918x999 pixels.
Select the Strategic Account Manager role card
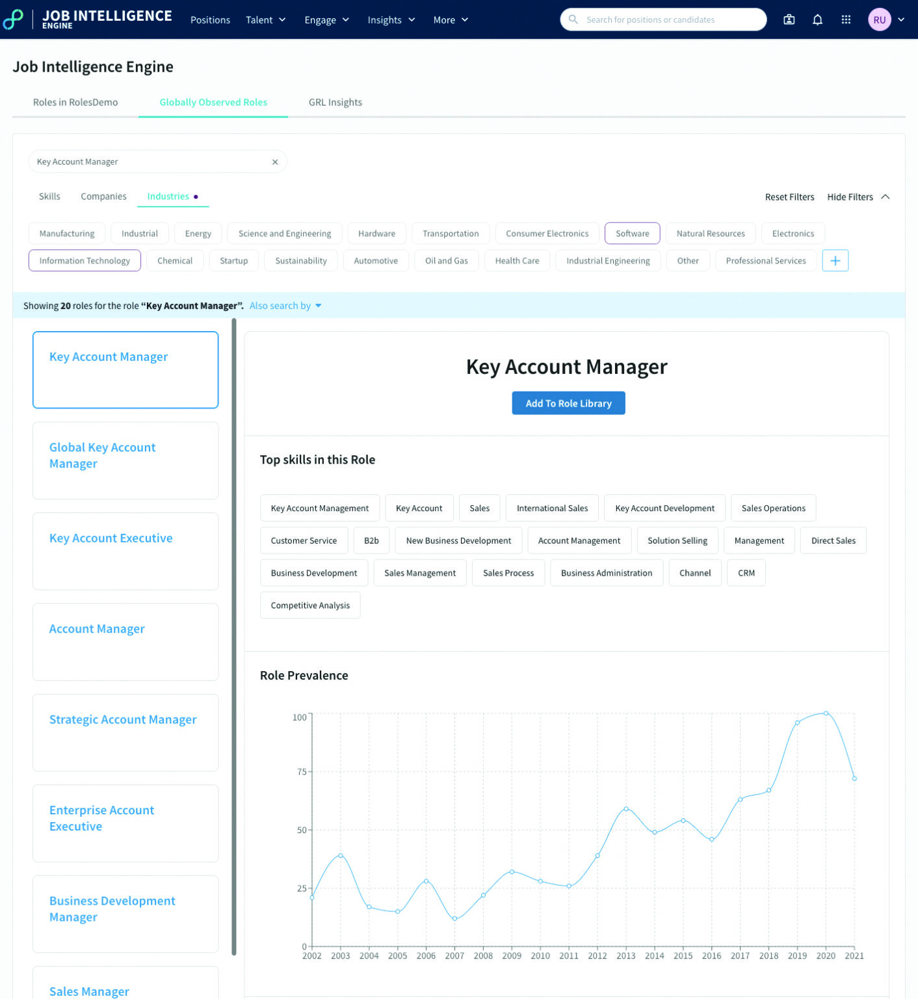click(125, 732)
